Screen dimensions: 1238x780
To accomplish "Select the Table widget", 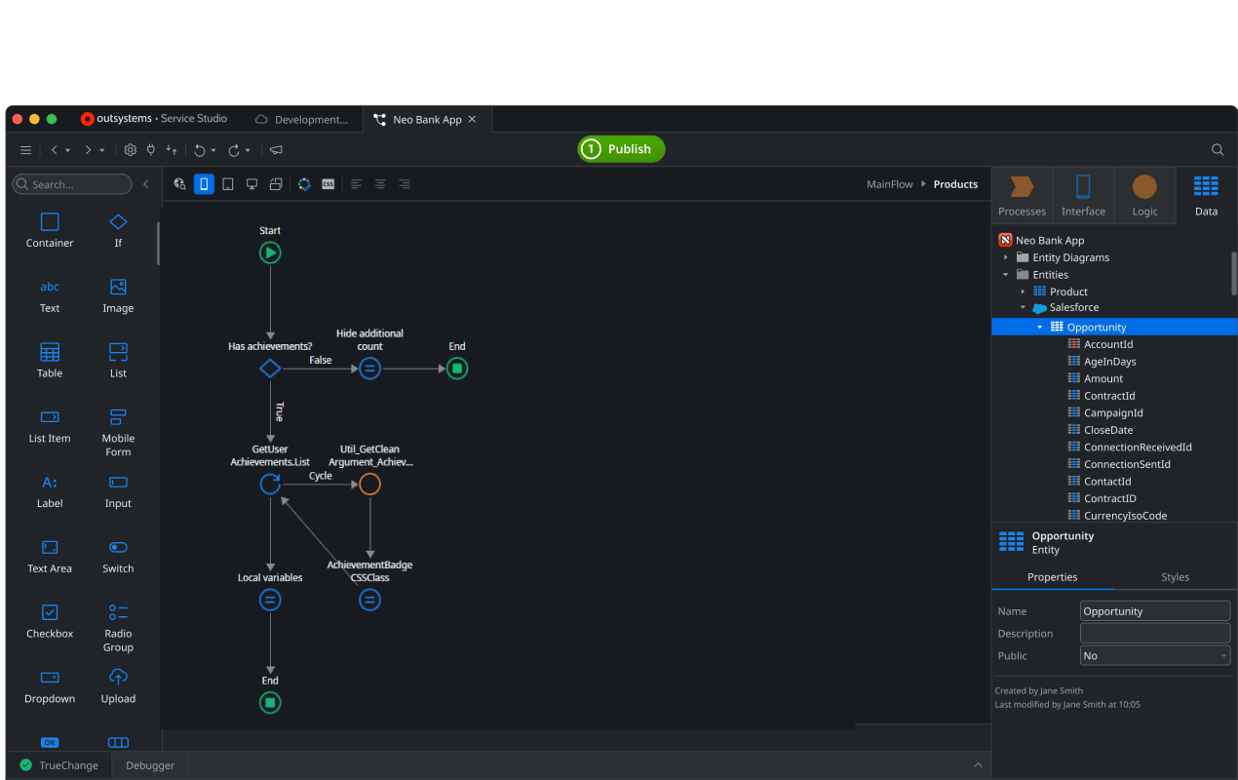I will click(50, 361).
